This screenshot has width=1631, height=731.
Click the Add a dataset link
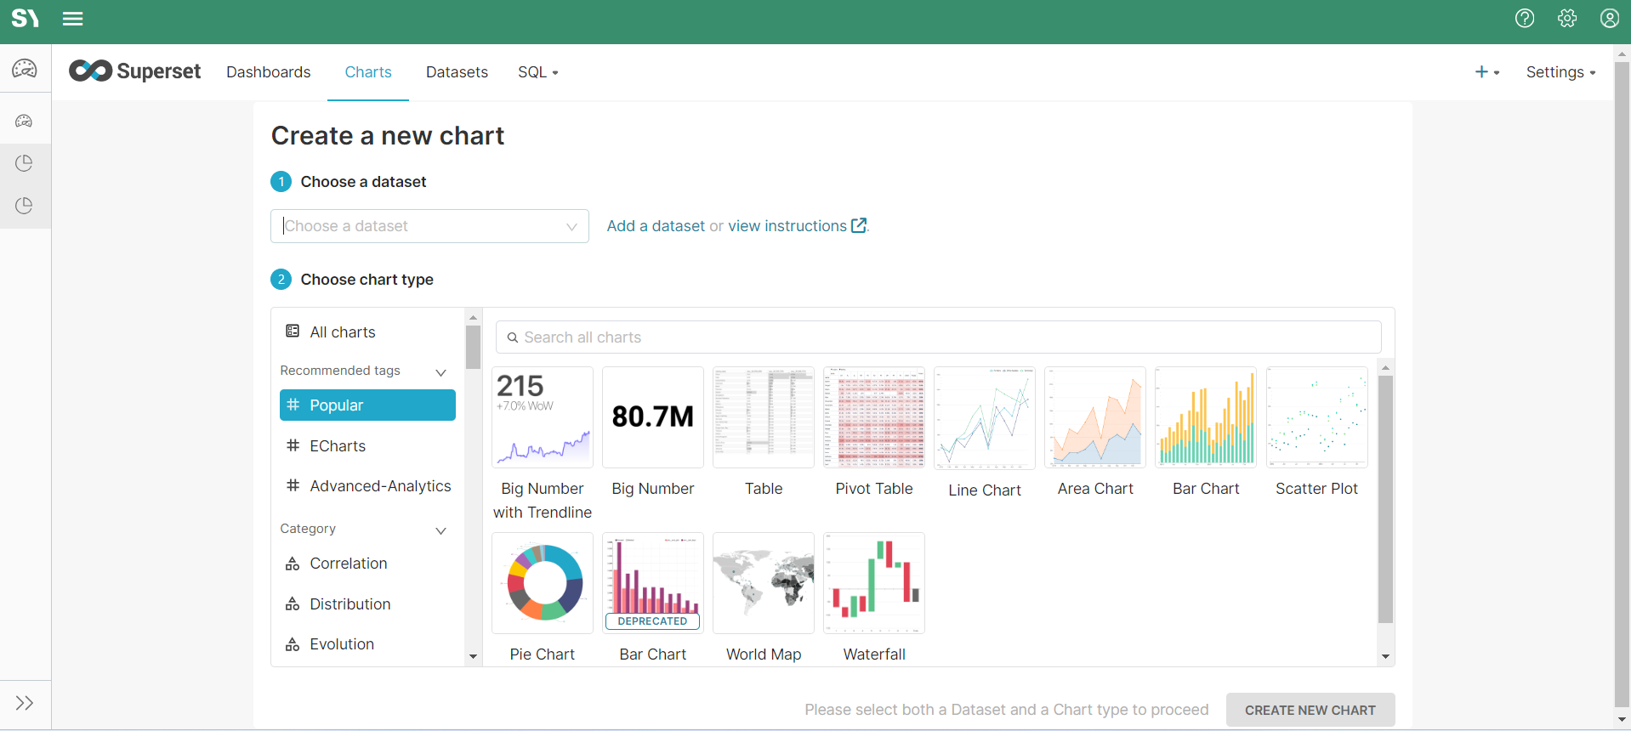(655, 226)
